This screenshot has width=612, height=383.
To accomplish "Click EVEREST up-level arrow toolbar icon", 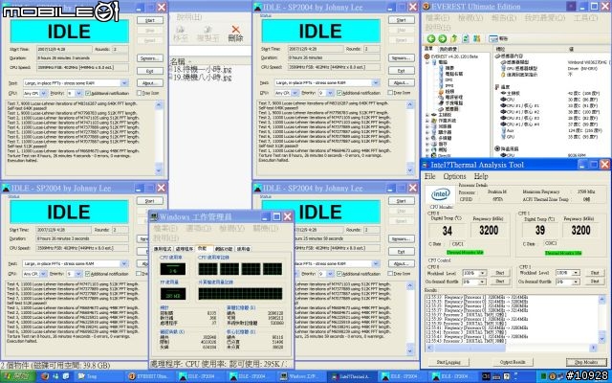I will click(x=454, y=38).
